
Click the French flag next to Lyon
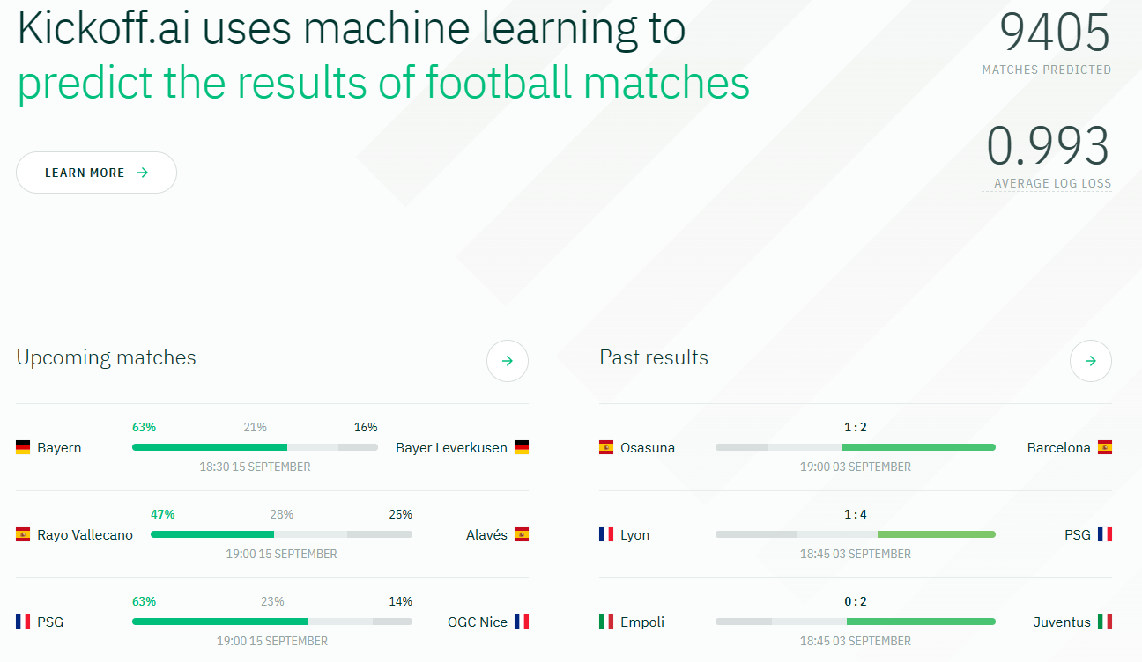coord(605,533)
